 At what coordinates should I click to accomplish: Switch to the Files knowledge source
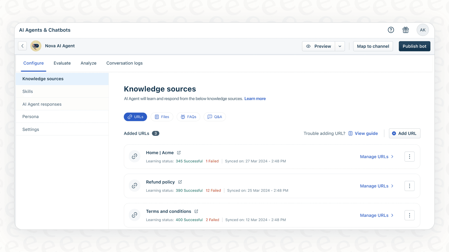point(162,117)
